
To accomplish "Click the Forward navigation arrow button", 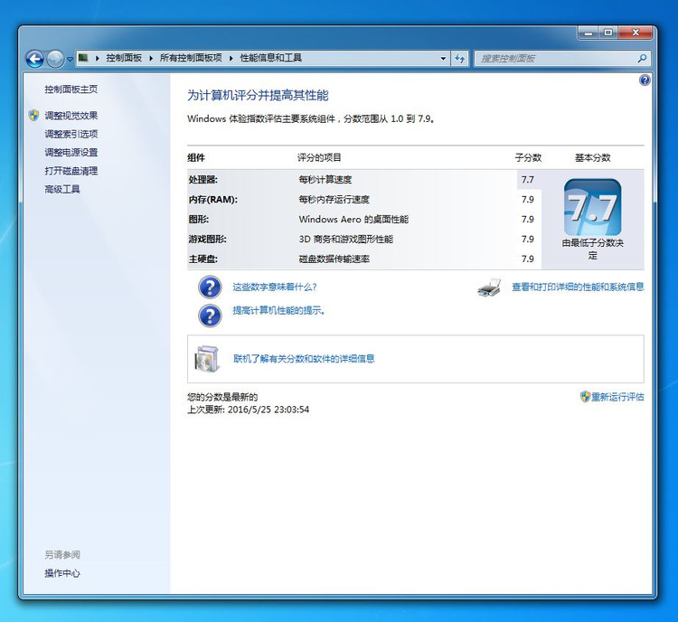I will [55, 59].
